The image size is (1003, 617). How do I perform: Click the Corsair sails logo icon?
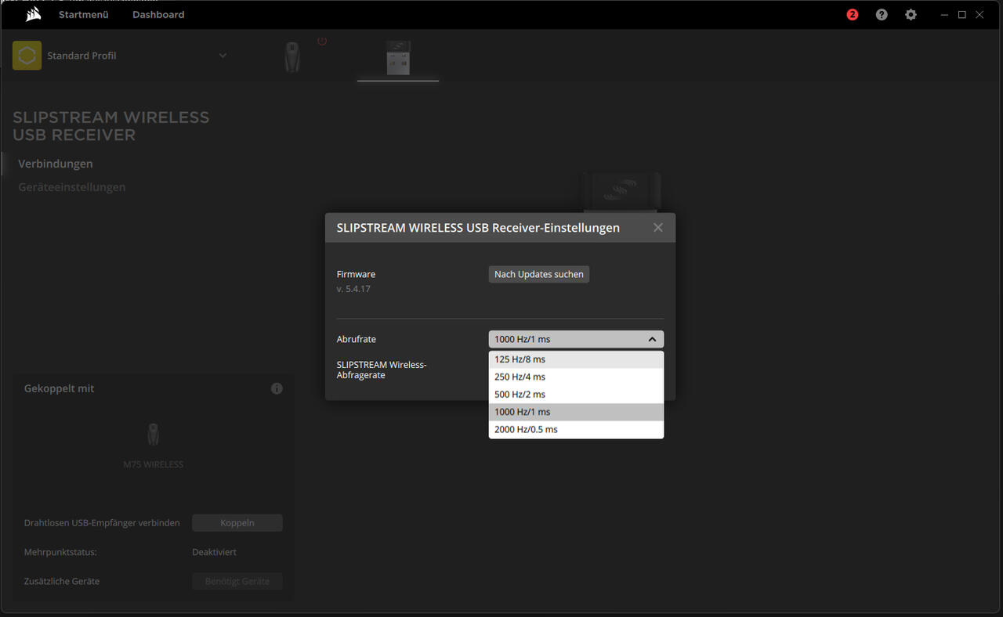pos(34,14)
